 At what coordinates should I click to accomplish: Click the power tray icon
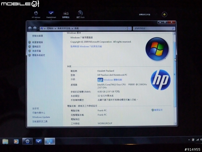point(193,140)
